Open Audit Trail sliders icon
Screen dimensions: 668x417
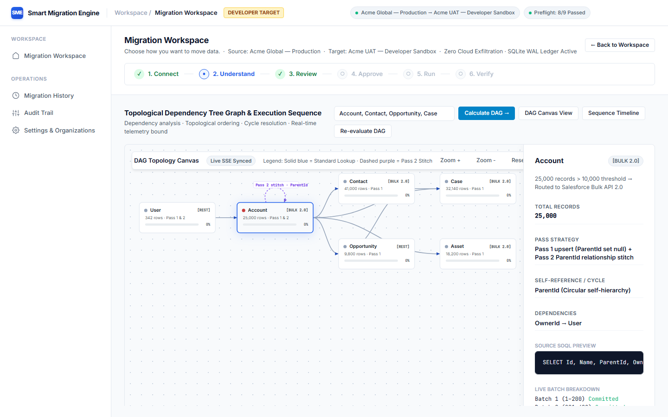click(16, 113)
